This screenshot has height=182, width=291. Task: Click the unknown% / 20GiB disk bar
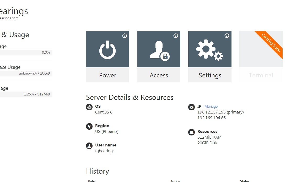(x=26, y=73)
